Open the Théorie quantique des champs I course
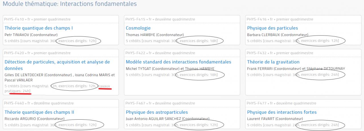This screenshot has width=364, height=131. click(x=39, y=28)
